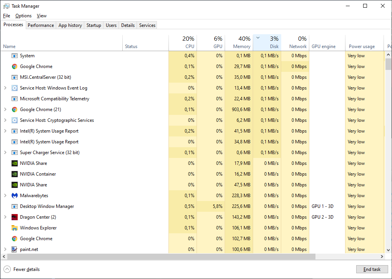Image resolution: width=392 pixels, height=279 pixels.
Task: Click the NVIDIA Share icon using 47,5 MB
Action: [15, 184]
